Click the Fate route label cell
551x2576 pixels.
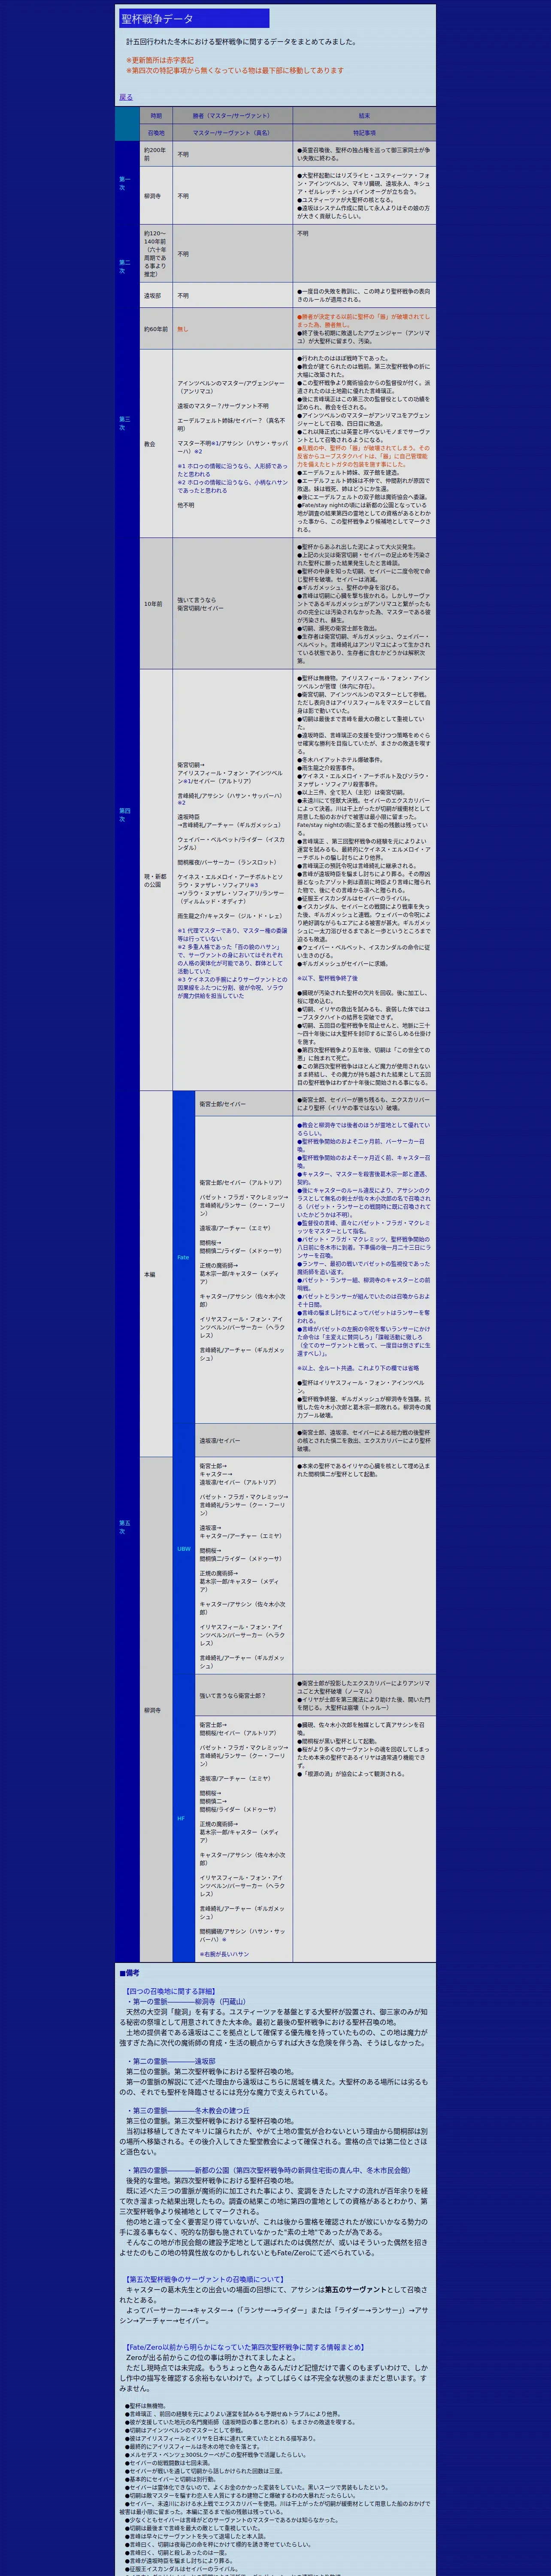[x=184, y=1257]
